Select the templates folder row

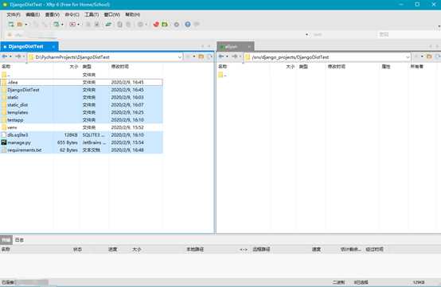point(81,112)
